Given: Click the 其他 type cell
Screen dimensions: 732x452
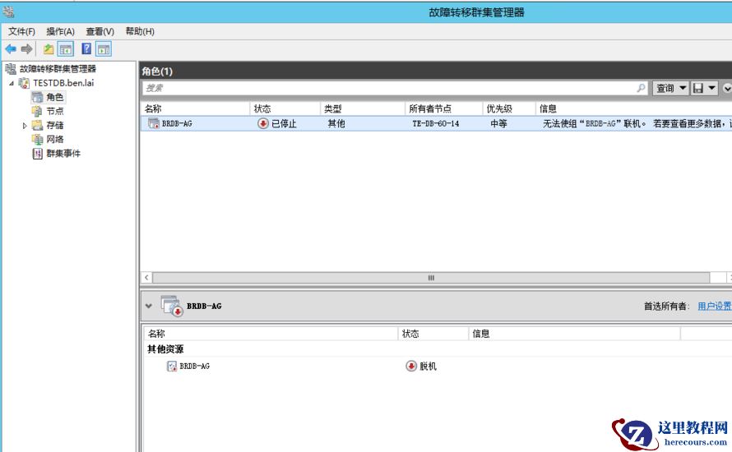Looking at the screenshot, I should pos(336,123).
